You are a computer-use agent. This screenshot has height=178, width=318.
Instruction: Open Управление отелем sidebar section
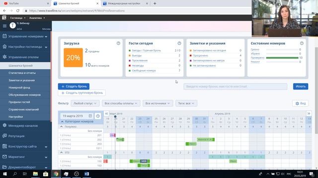(x=25, y=57)
